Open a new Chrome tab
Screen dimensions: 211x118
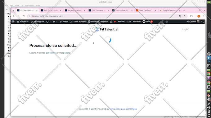pos(184,10)
